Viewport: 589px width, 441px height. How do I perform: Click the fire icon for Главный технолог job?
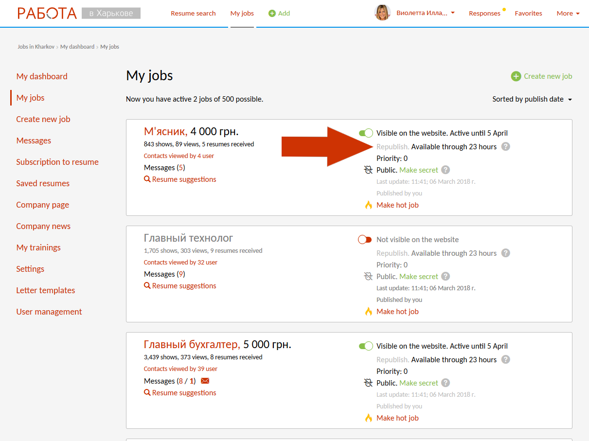click(x=369, y=311)
